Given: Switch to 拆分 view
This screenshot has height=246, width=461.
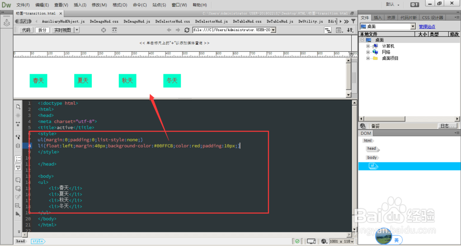Looking at the screenshot, I should [42, 30].
